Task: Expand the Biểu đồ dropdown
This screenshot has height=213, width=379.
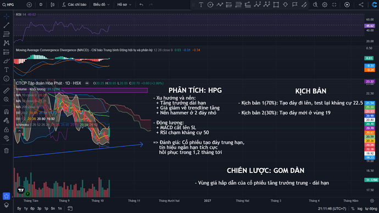Action: click(101, 4)
